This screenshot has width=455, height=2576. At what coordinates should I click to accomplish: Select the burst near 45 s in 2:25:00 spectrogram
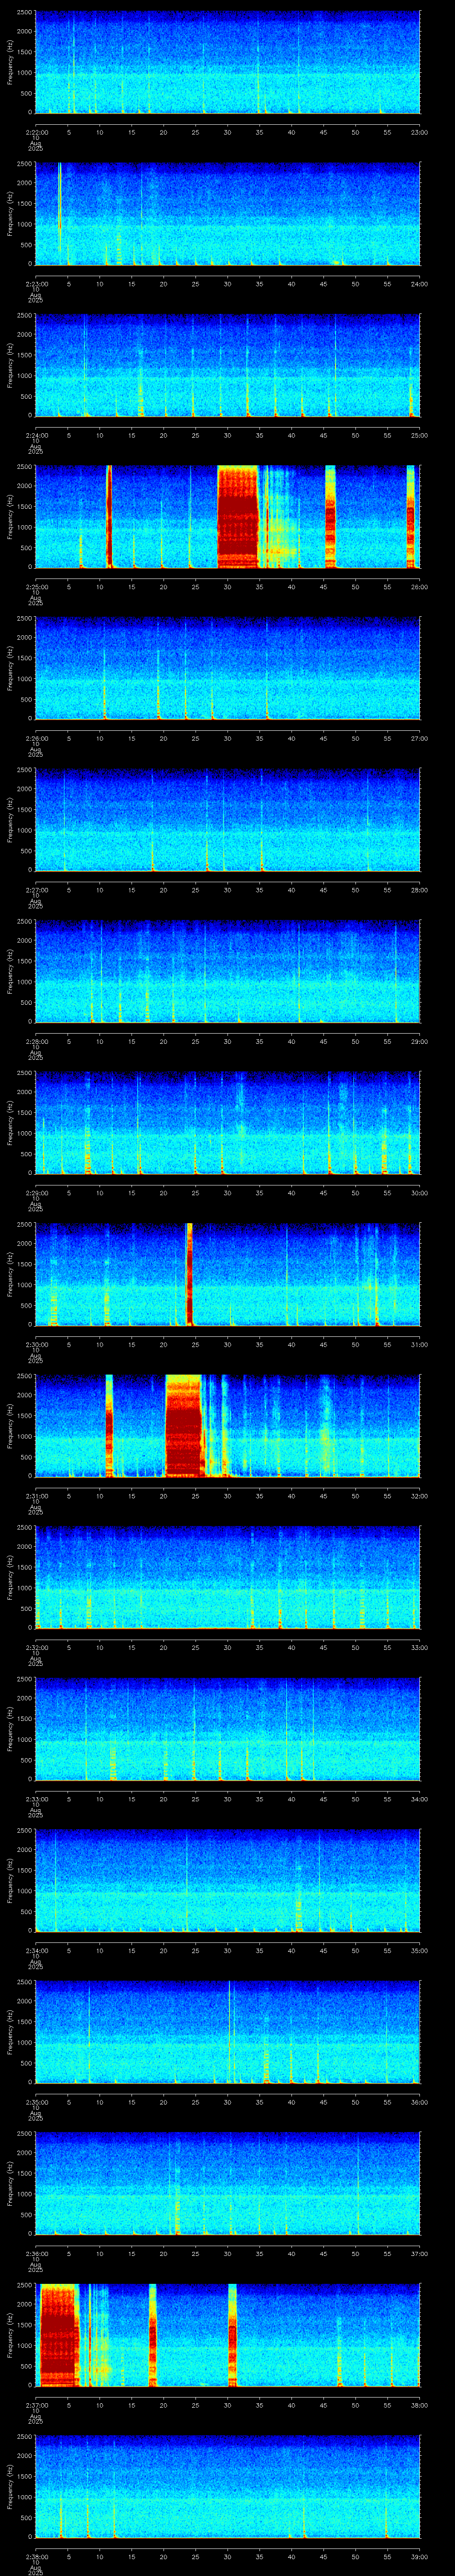(x=330, y=516)
